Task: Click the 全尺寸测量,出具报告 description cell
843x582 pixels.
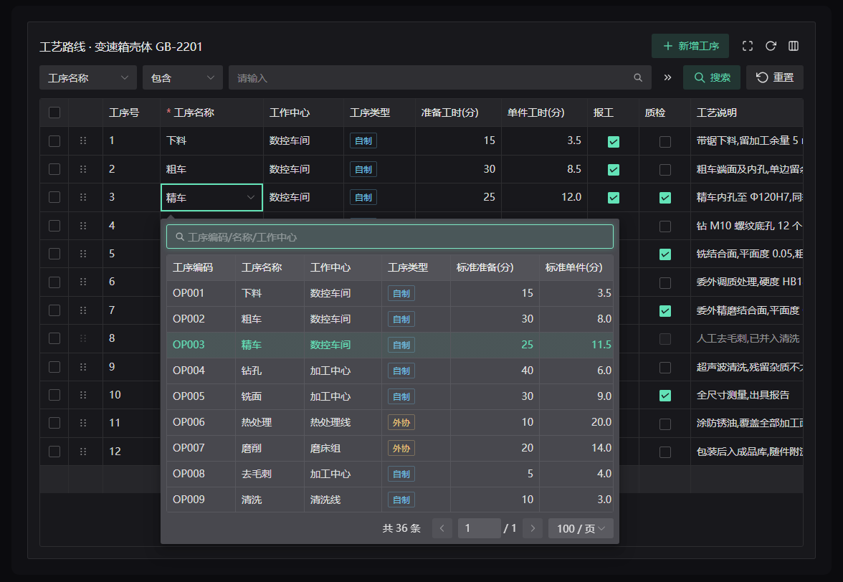Action: coord(746,395)
